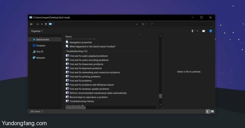Maximize the God mode window

pyautogui.click(x=201, y=18)
